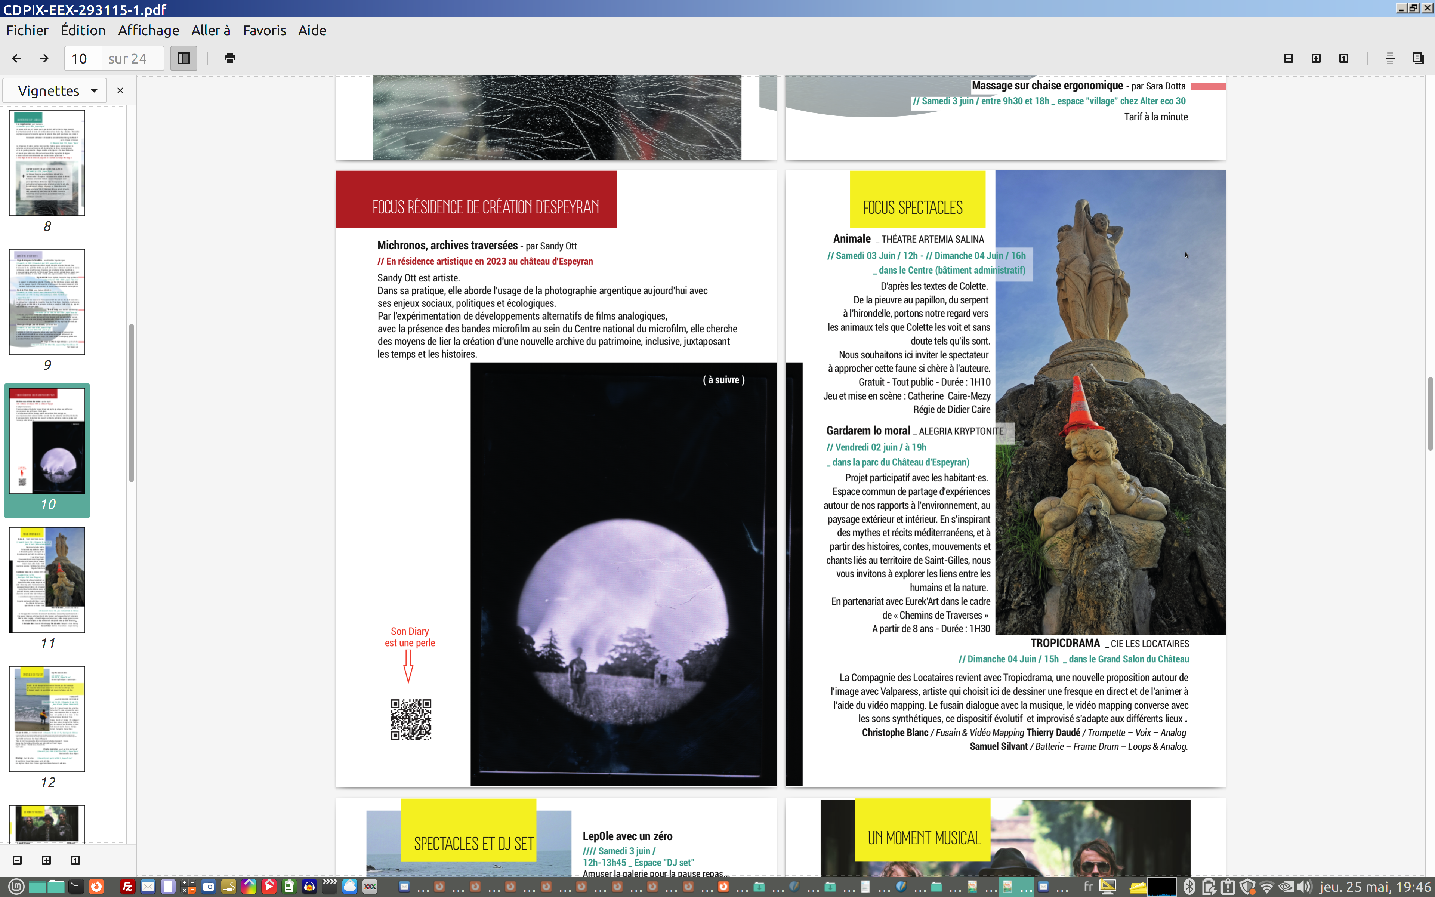Select page 12 thumbnail
This screenshot has height=897, width=1435.
tap(47, 718)
